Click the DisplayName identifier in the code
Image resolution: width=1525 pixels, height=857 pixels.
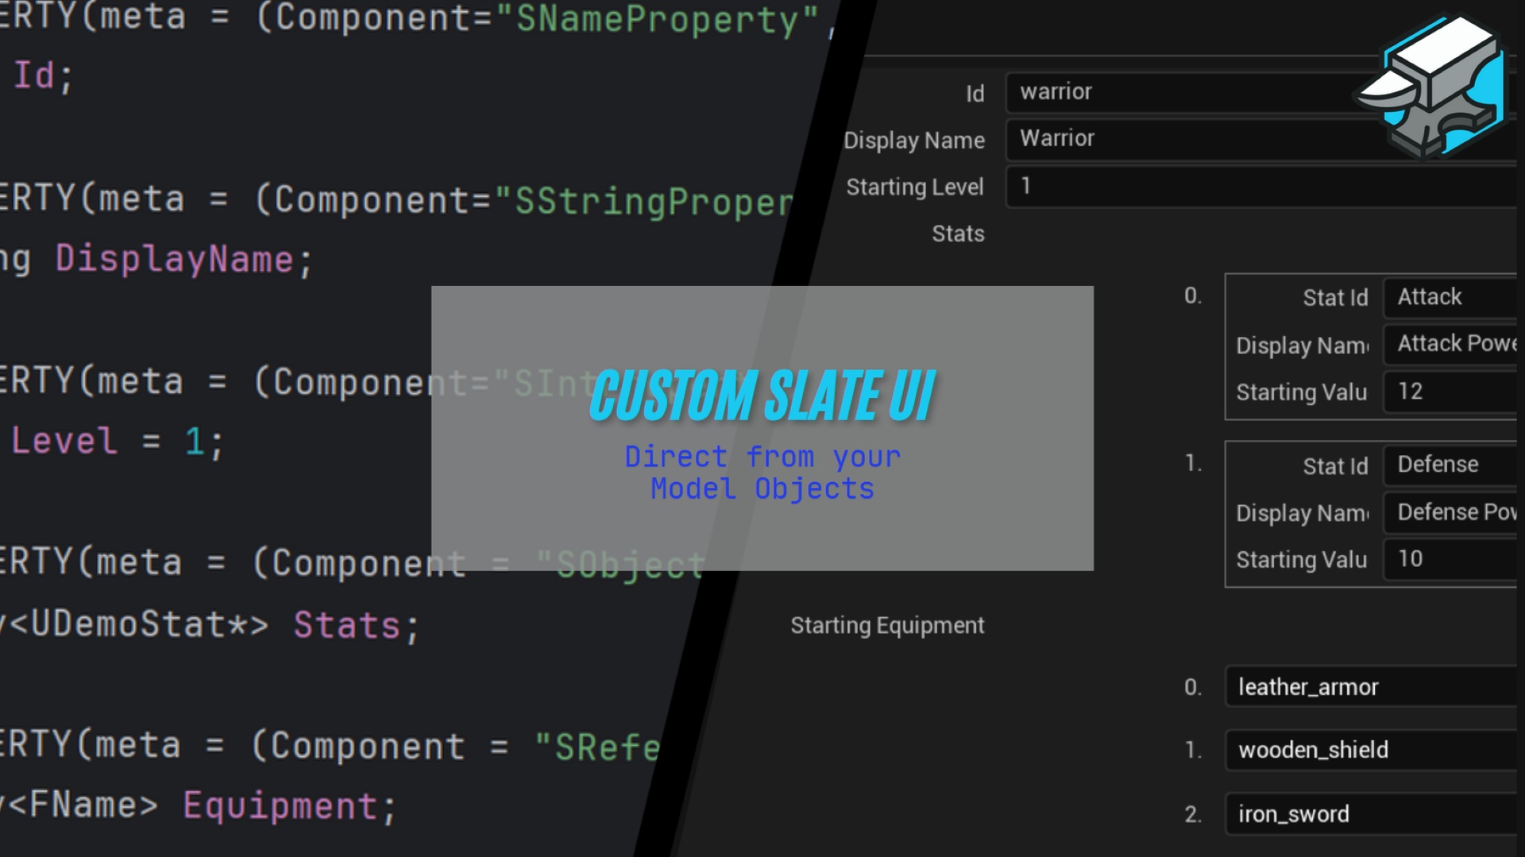tap(175, 260)
